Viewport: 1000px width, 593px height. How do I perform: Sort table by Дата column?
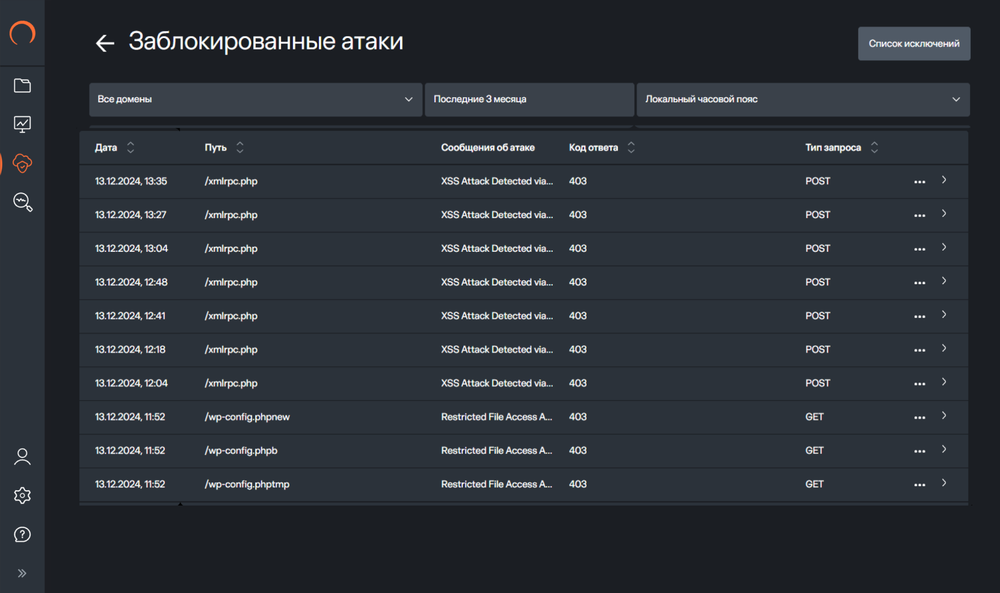tap(131, 147)
